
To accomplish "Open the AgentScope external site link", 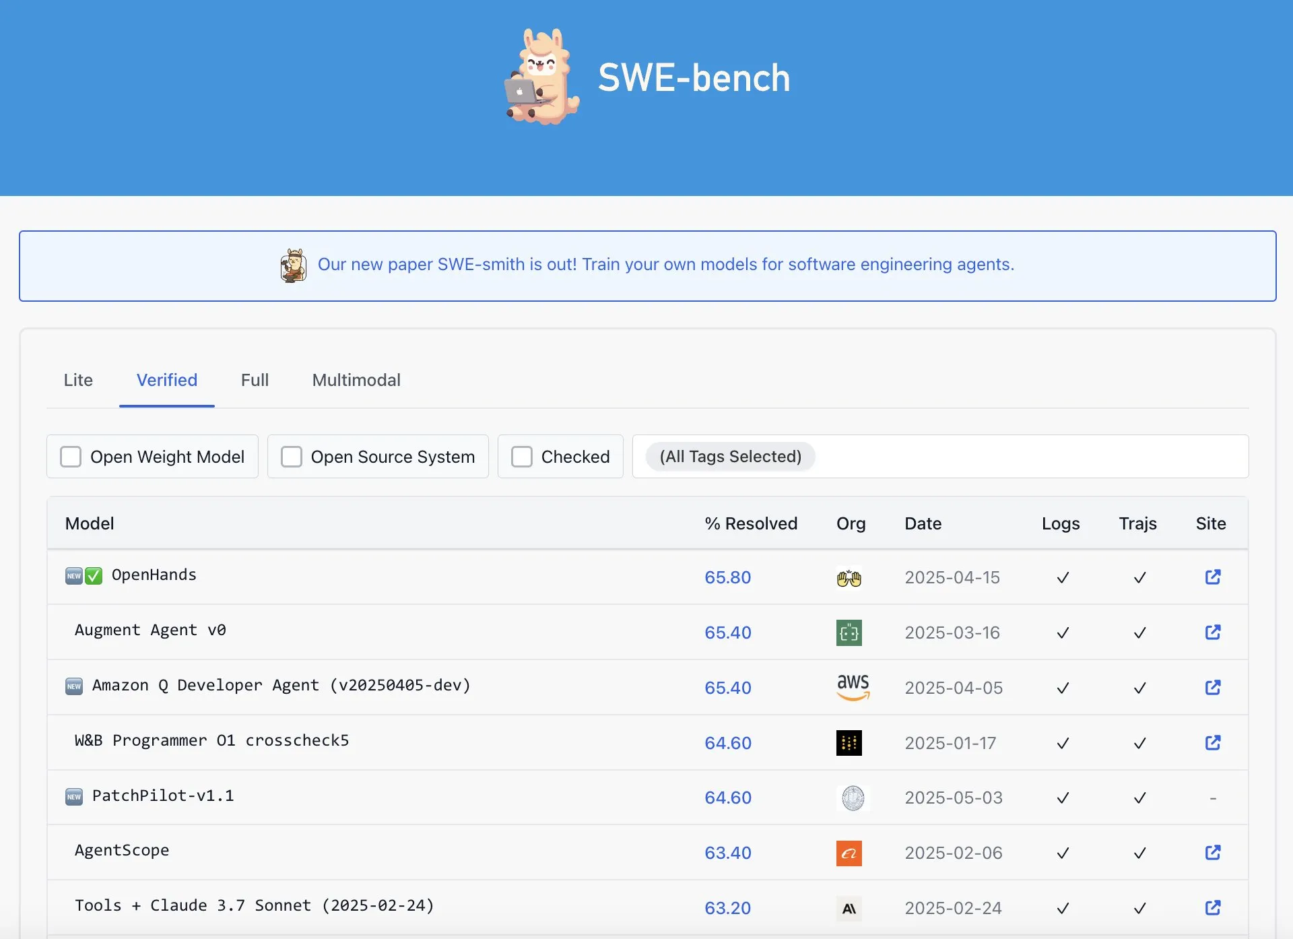I will (x=1213, y=853).
